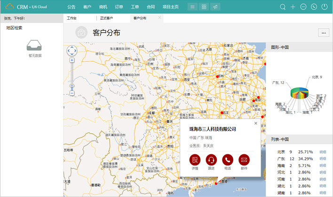This screenshot has height=197, width=333.
Task: Click 明细 link for 北京 row
Action: 323,152
